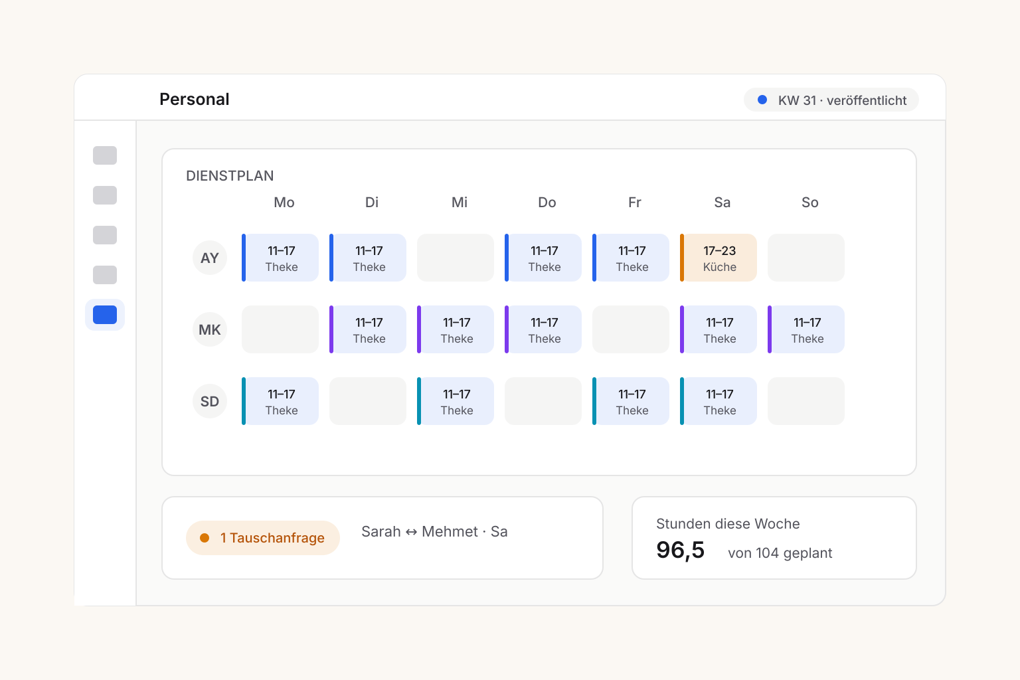Screen dimensions: 1020x680
Task: Open the 1 Tauschanfrage badge
Action: coord(263,538)
